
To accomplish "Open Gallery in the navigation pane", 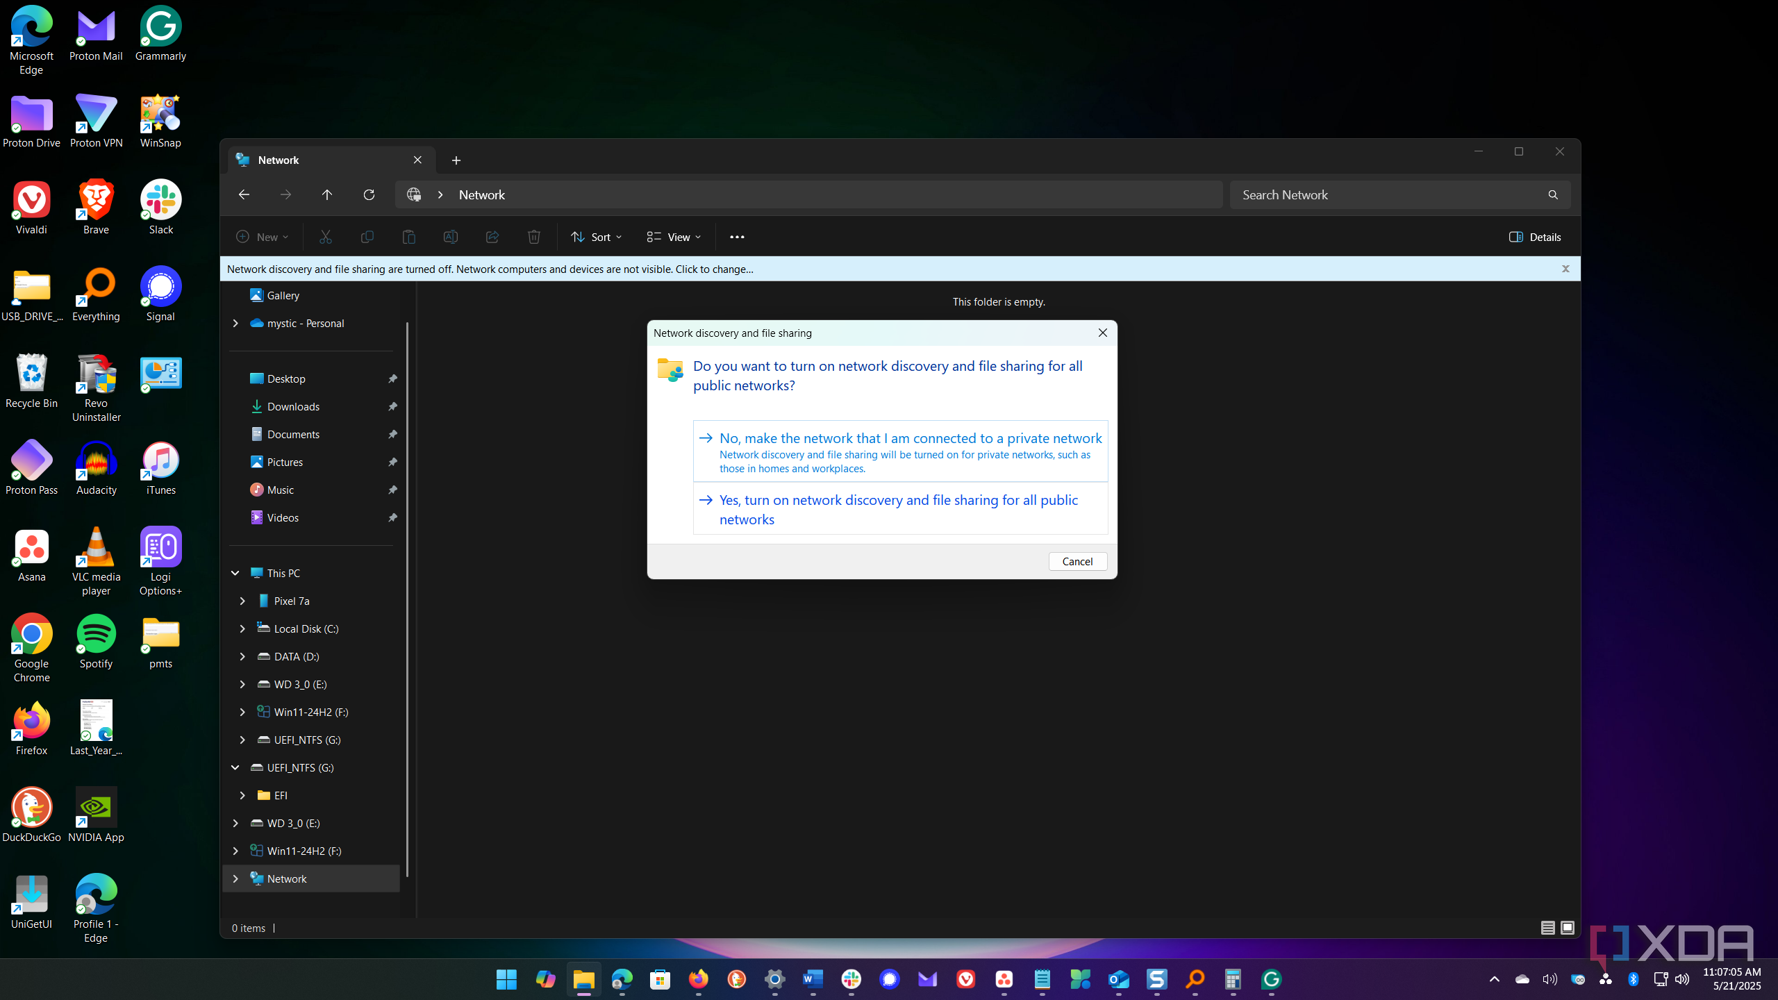I will pyautogui.click(x=283, y=295).
